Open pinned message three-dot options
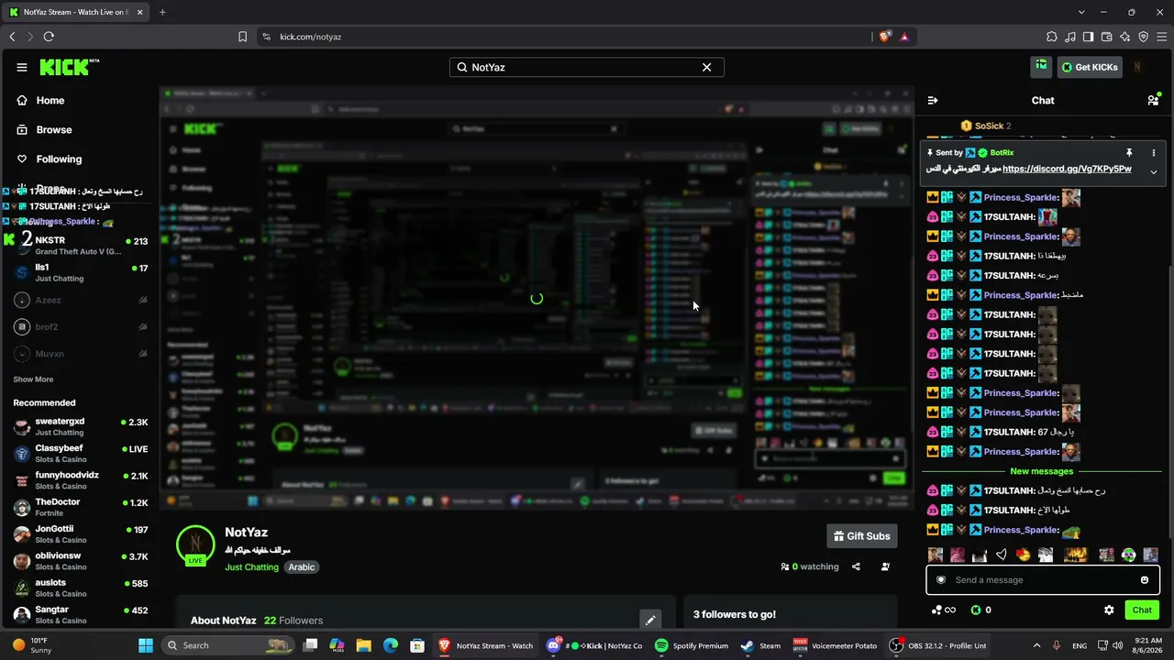This screenshot has width=1174, height=660. click(1154, 153)
